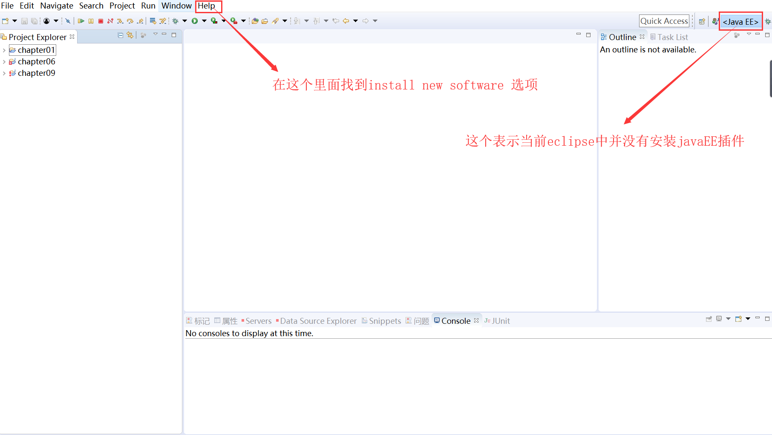This screenshot has width=772, height=435.
Task: Click the Resume debug icon
Action: click(81, 21)
